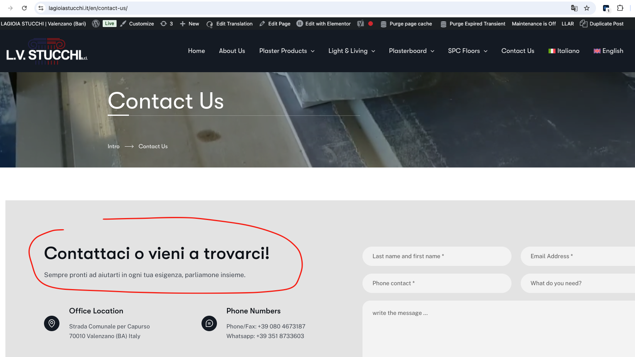Screen dimensions: 635x357
Task: Switch language to Italiano
Action: pyautogui.click(x=564, y=51)
